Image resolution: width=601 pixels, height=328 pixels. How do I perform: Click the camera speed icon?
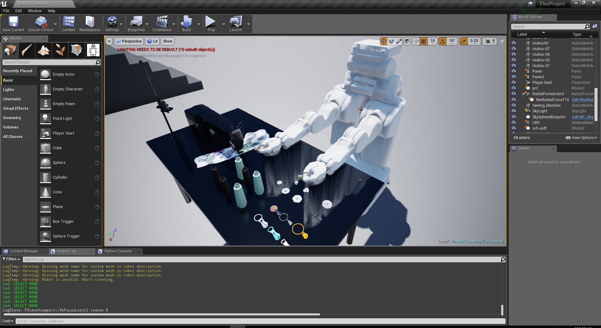pos(488,41)
